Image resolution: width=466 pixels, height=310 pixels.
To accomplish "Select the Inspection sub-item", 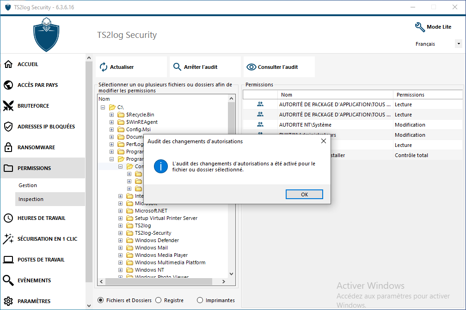I will click(x=50, y=199).
